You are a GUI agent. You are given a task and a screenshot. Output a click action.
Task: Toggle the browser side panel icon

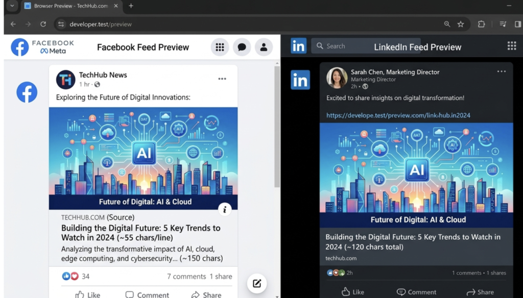click(x=518, y=24)
